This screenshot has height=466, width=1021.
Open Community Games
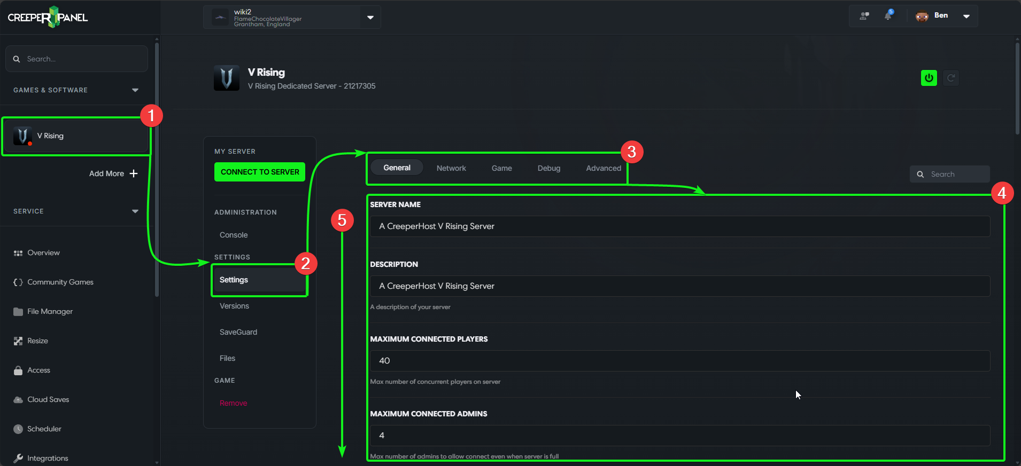pos(60,282)
